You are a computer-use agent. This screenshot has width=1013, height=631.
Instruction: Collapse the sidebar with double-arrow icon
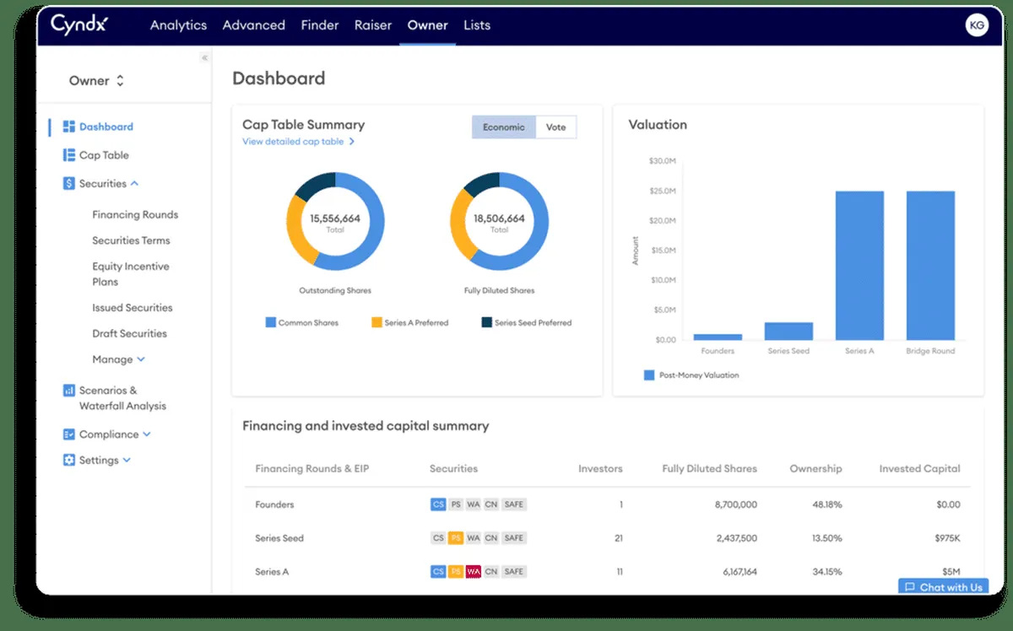[x=204, y=58]
